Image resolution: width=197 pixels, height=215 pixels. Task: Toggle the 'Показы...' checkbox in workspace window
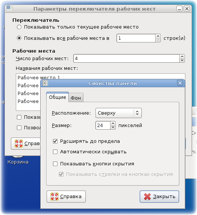click(x=19, y=117)
